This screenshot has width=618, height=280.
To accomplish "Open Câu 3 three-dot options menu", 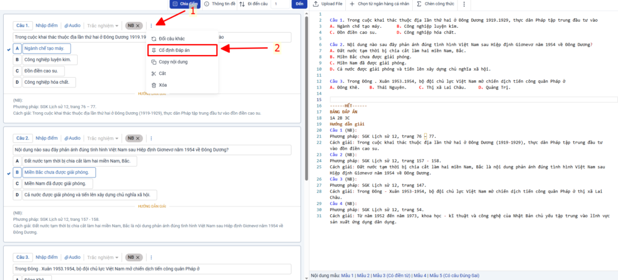I will click(x=151, y=257).
